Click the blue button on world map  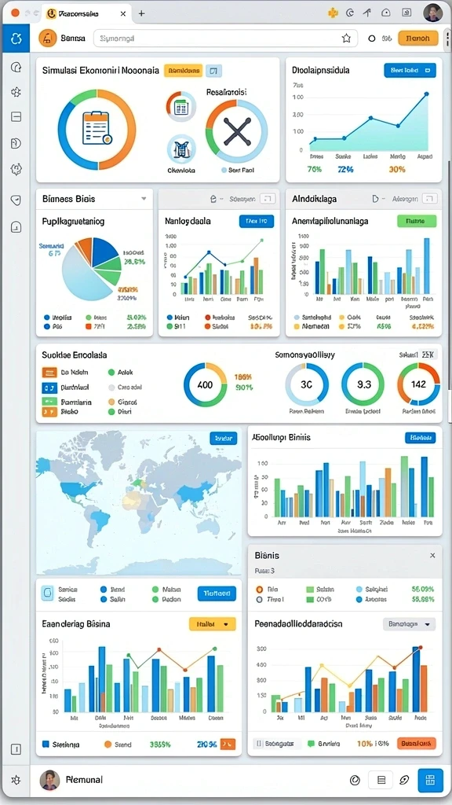[x=224, y=439]
